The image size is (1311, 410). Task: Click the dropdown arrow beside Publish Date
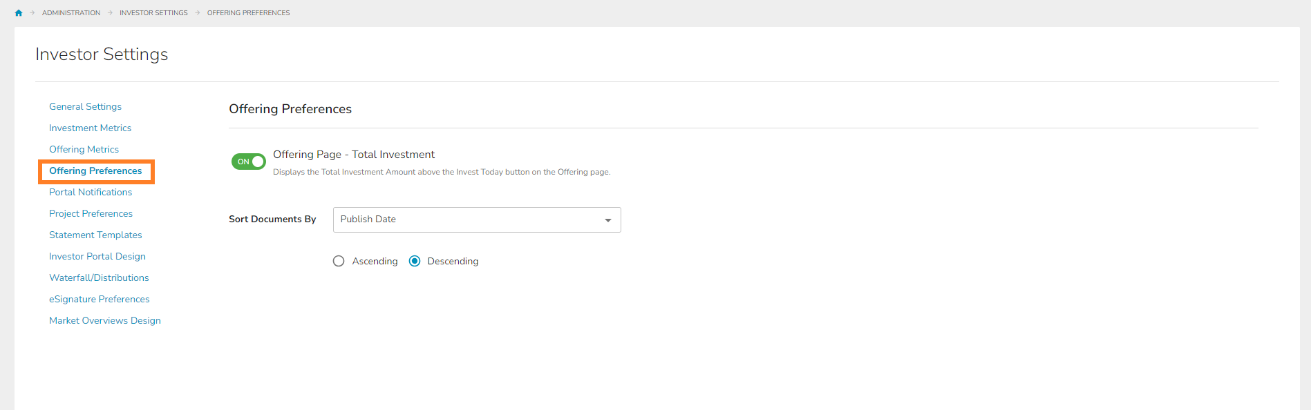607,220
